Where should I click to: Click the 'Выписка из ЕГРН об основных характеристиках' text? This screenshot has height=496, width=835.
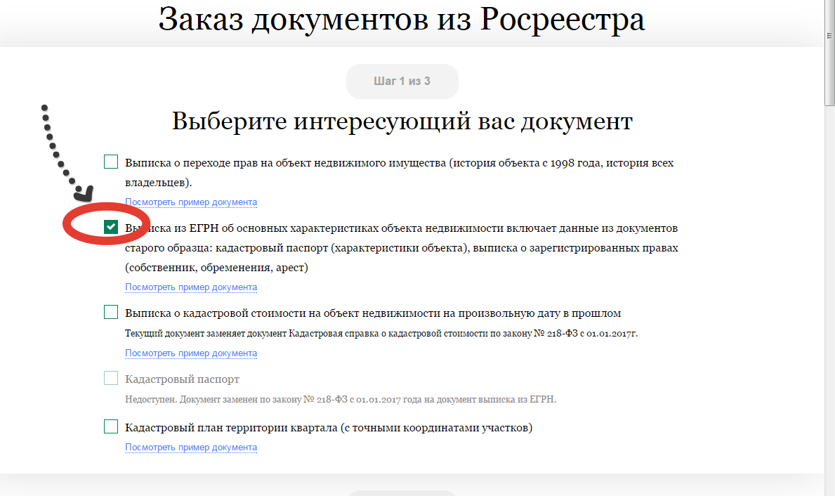tap(402, 248)
